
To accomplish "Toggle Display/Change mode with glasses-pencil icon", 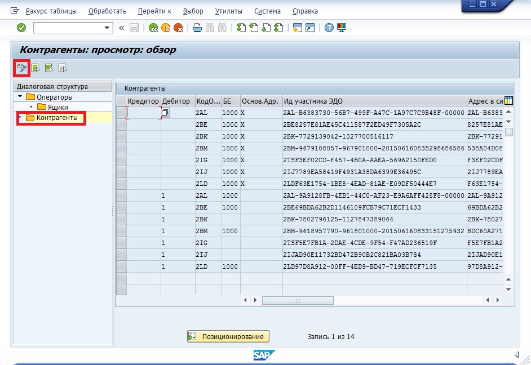I will click(x=21, y=68).
